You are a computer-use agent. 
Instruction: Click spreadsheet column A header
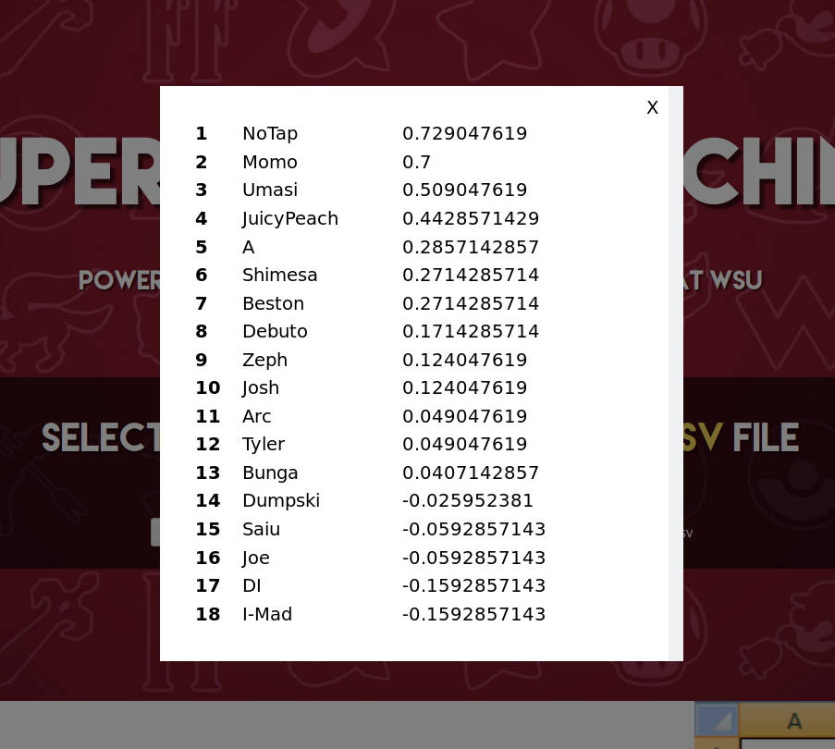point(788,720)
